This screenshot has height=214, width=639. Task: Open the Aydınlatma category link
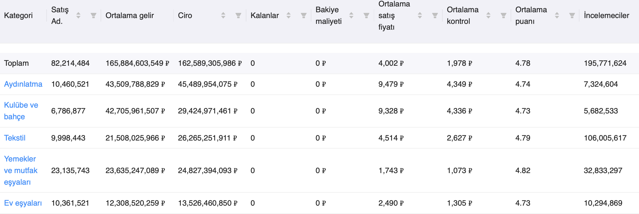pos(23,84)
